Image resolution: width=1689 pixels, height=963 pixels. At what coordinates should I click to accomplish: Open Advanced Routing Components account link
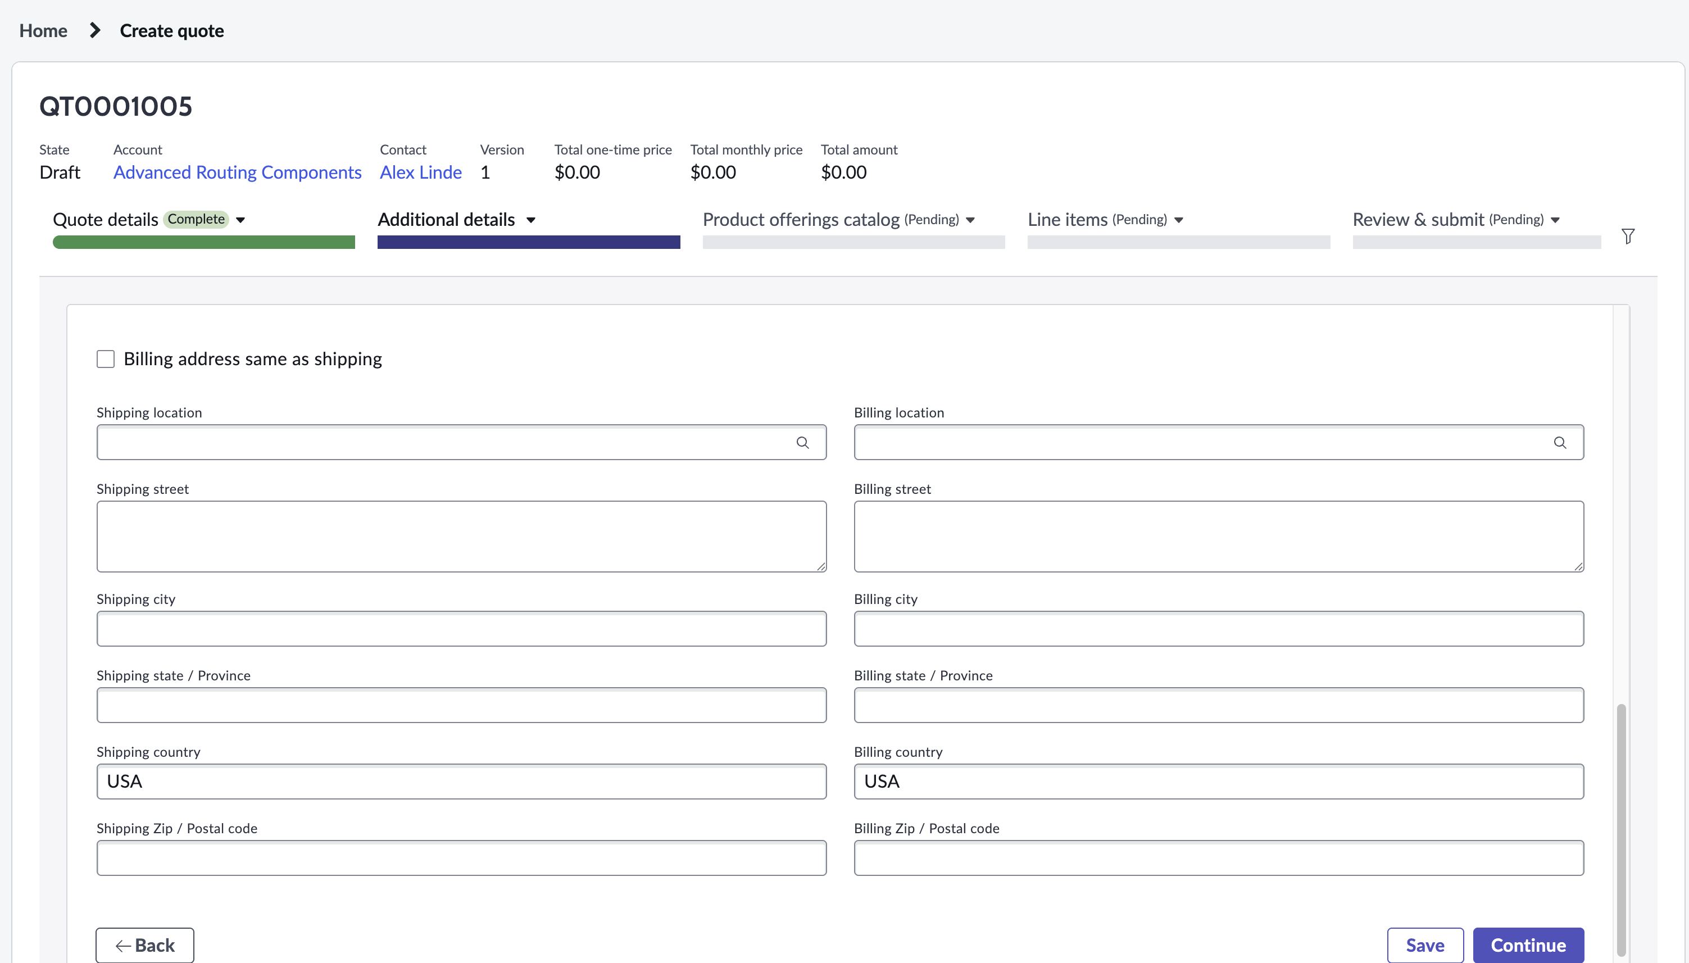pos(238,172)
